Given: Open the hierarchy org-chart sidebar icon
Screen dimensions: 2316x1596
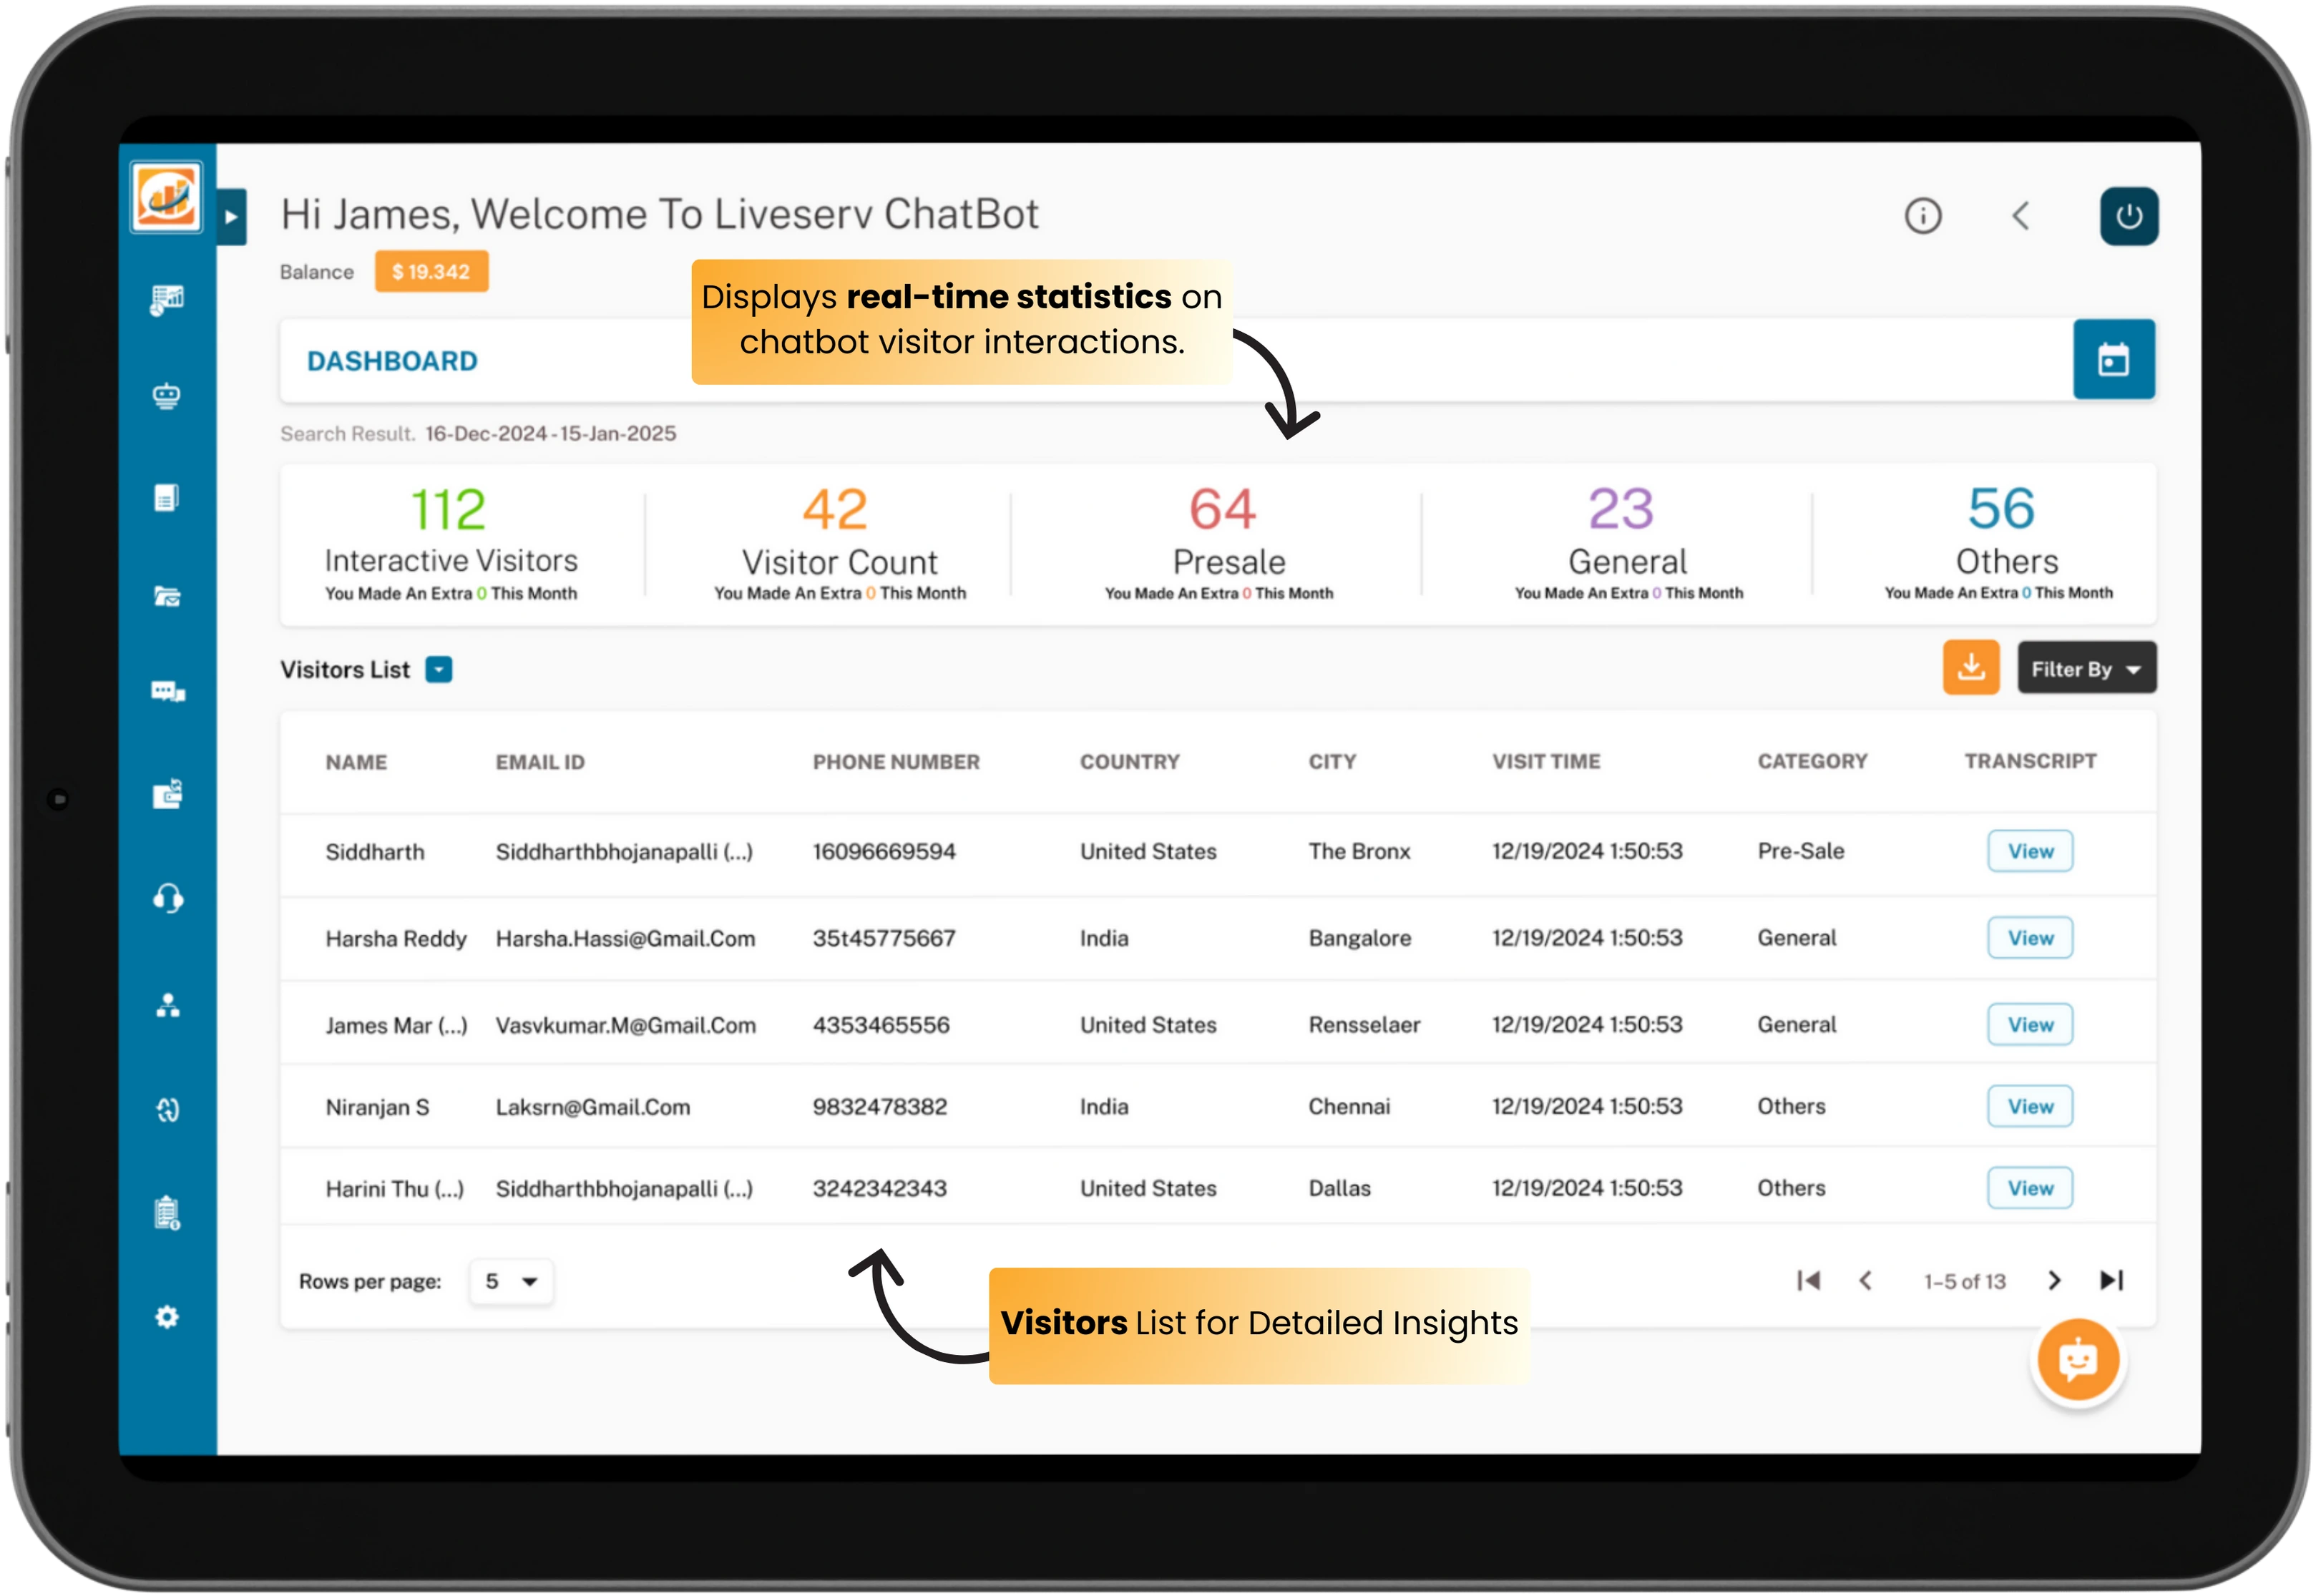Looking at the screenshot, I should (x=167, y=1005).
